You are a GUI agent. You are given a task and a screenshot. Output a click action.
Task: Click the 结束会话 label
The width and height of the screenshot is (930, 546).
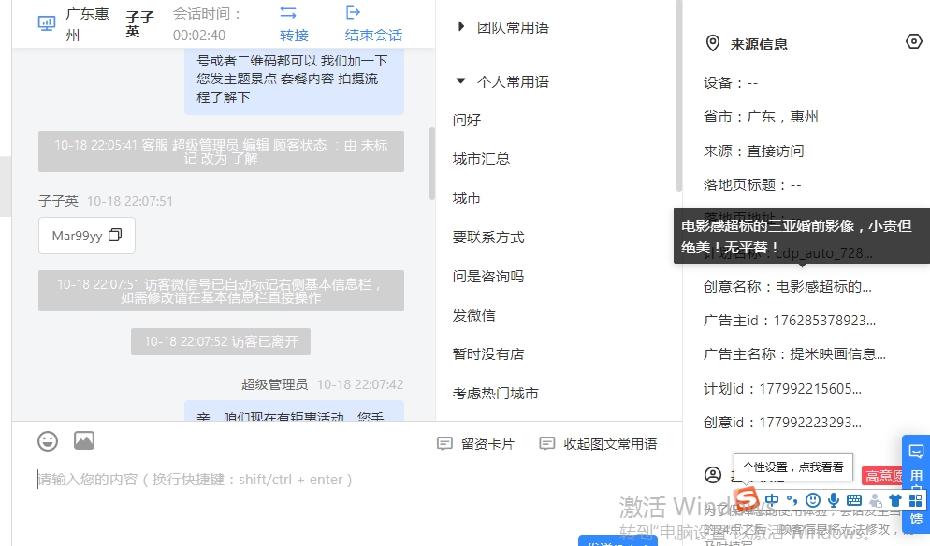373,35
